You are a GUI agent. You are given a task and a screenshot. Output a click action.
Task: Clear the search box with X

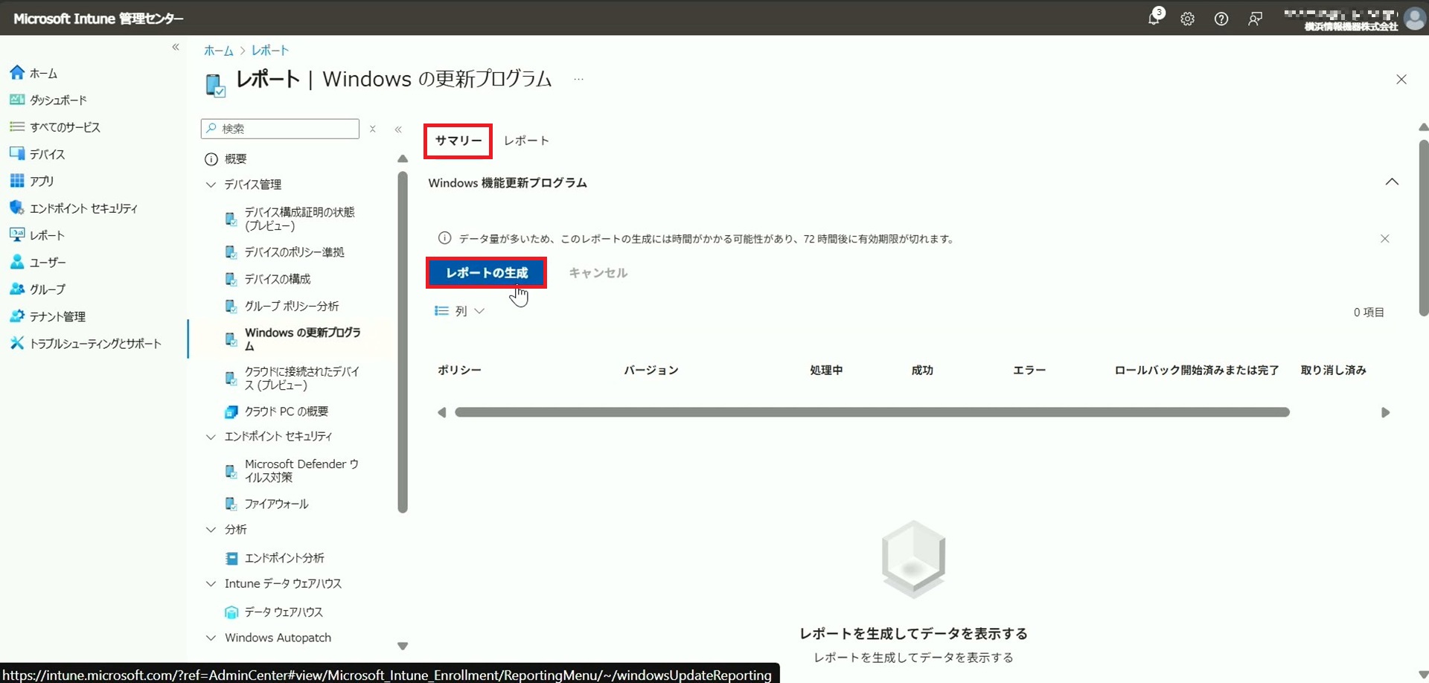(x=373, y=129)
